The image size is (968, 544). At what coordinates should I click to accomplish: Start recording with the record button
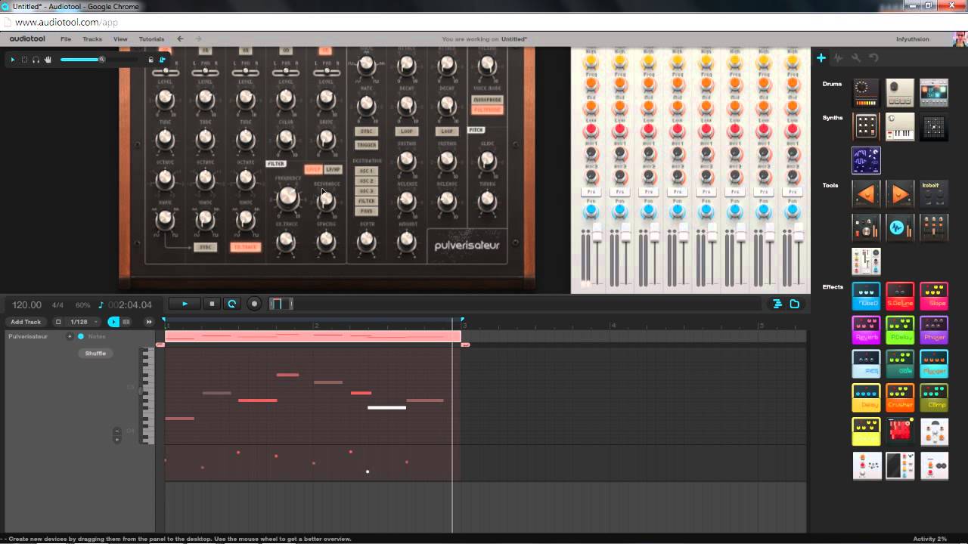(x=254, y=304)
